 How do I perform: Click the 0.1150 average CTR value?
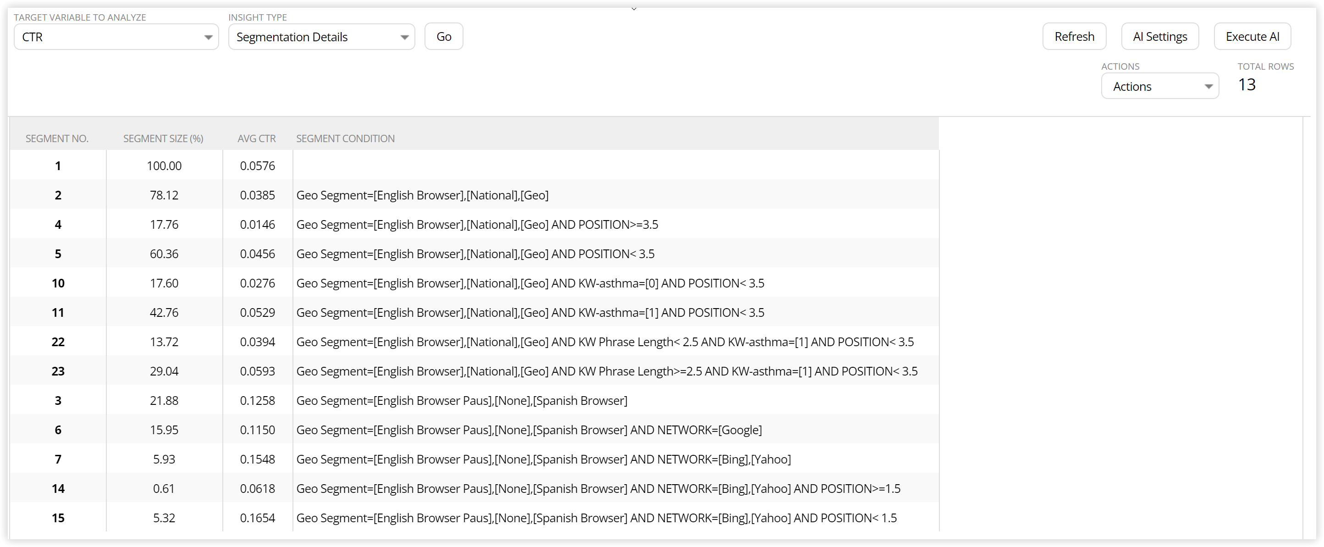coord(258,429)
